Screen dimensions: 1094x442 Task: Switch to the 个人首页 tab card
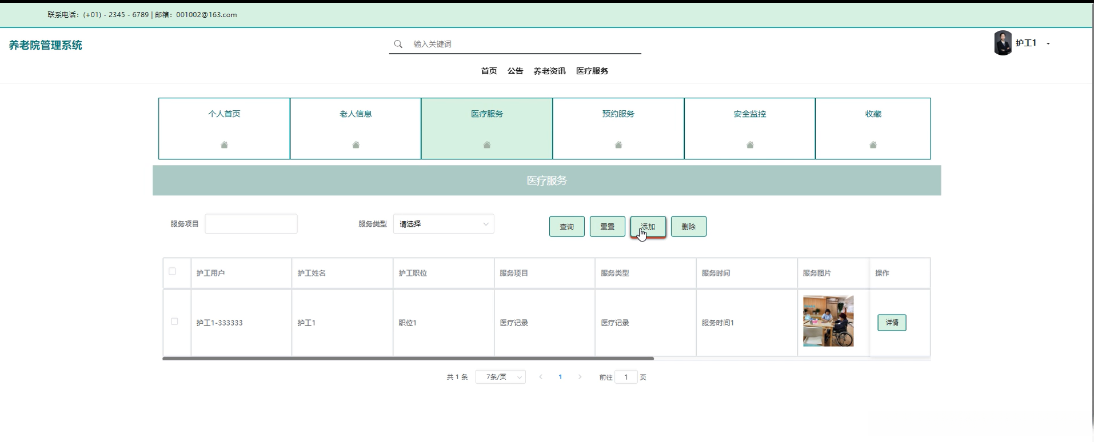[x=224, y=128]
